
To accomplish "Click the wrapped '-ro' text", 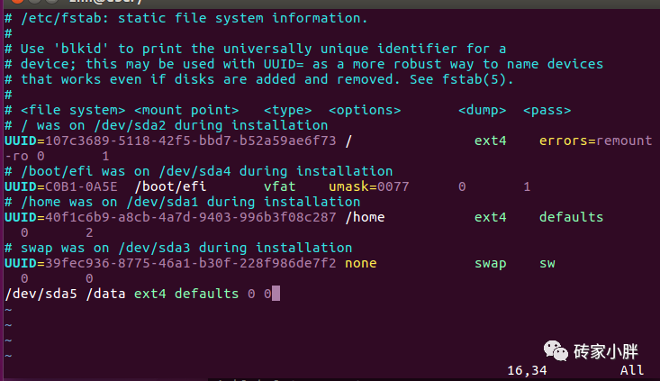I will [x=16, y=156].
